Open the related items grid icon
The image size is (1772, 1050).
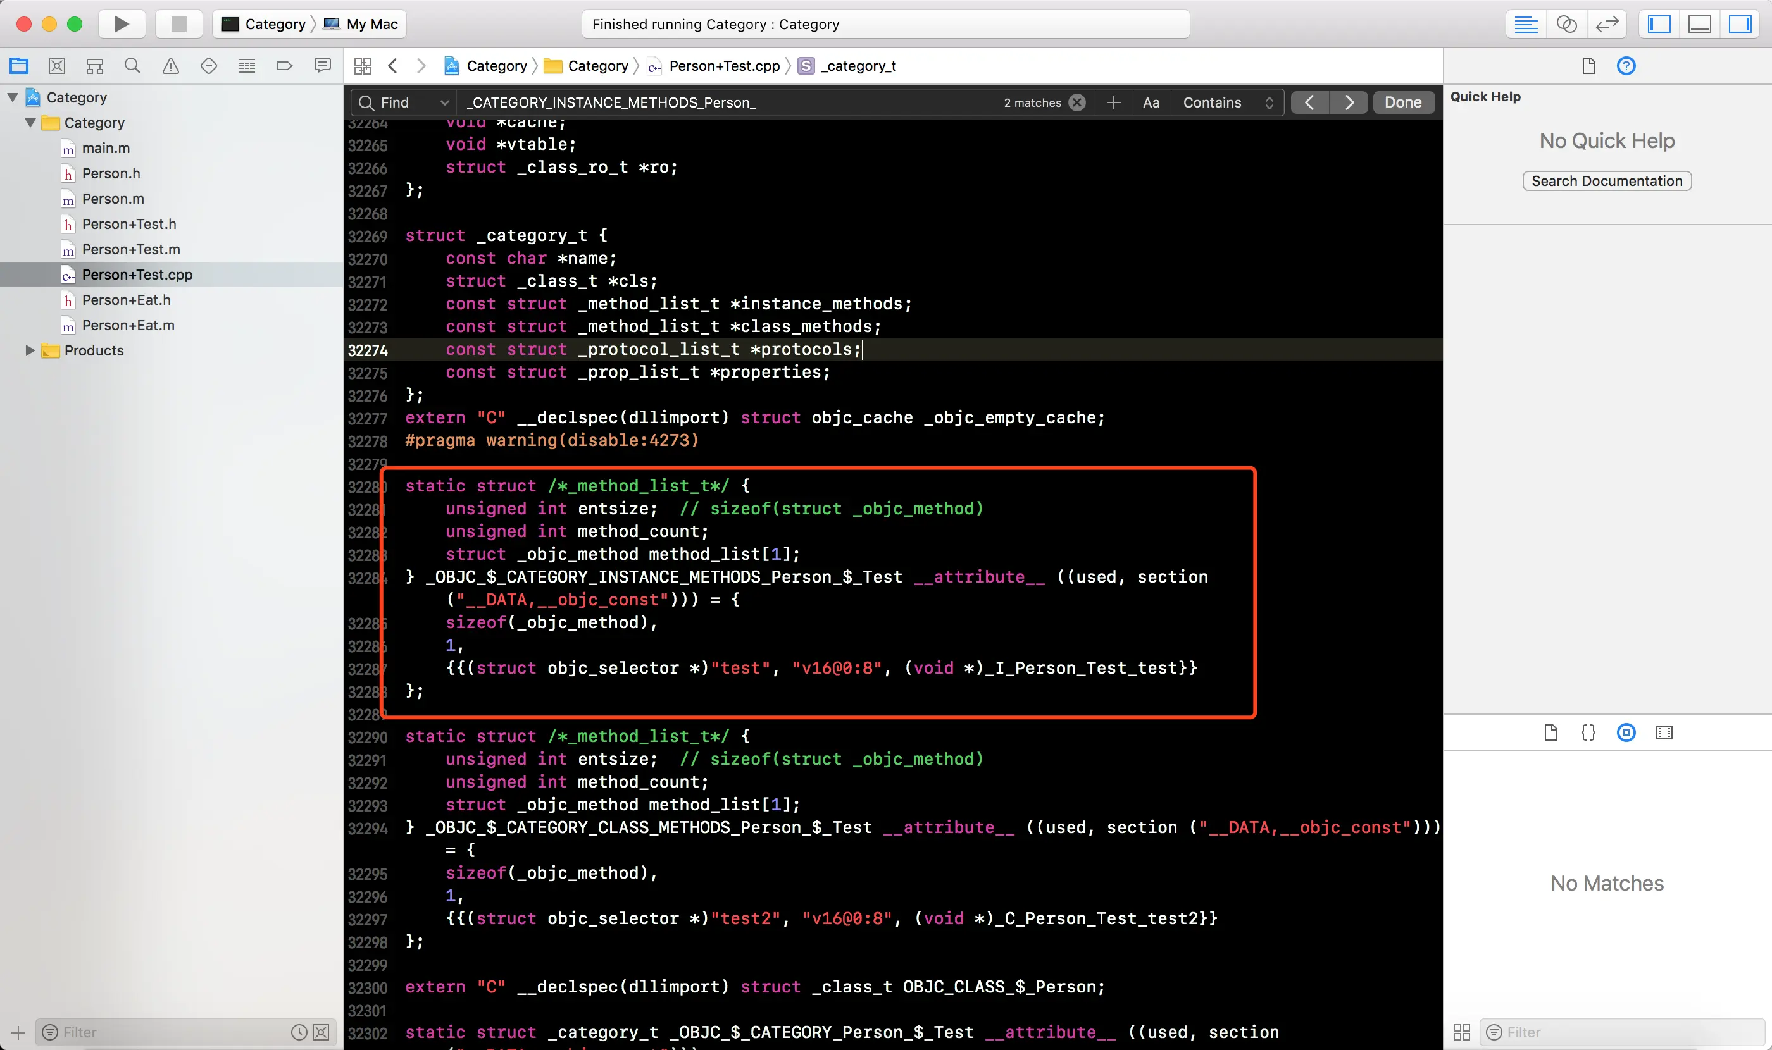(363, 66)
